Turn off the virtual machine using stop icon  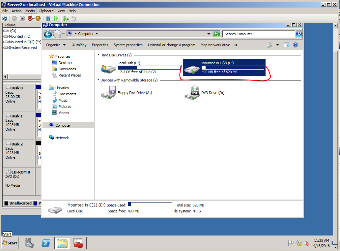click(x=22, y=18)
